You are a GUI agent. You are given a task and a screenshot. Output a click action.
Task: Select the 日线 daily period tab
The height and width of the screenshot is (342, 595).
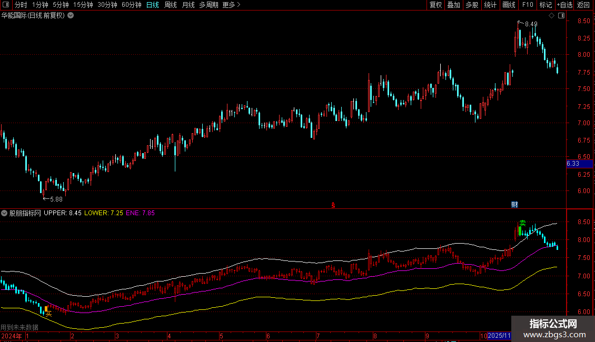[x=153, y=5]
